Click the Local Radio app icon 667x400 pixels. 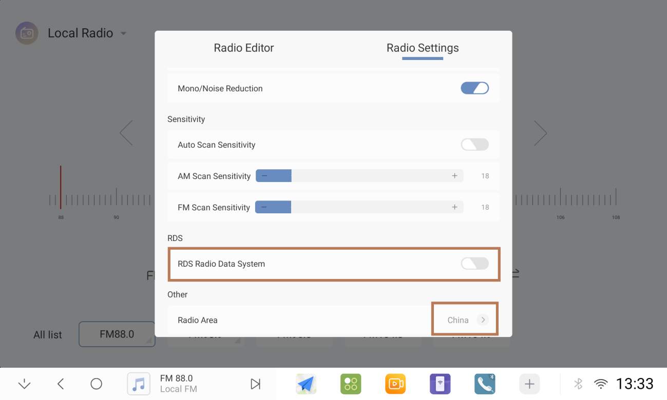tap(27, 33)
